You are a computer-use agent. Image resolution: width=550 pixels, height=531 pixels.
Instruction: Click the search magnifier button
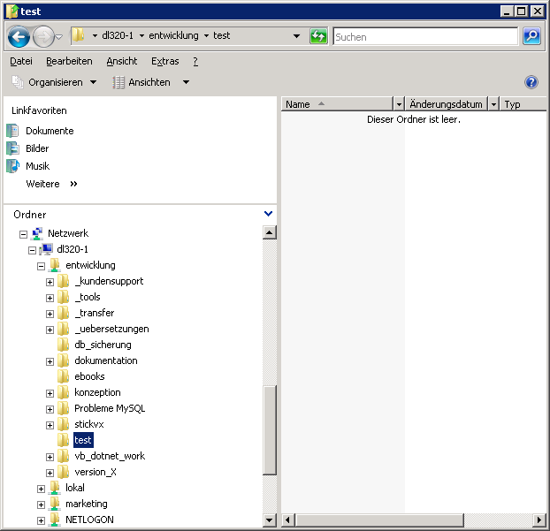click(x=531, y=36)
